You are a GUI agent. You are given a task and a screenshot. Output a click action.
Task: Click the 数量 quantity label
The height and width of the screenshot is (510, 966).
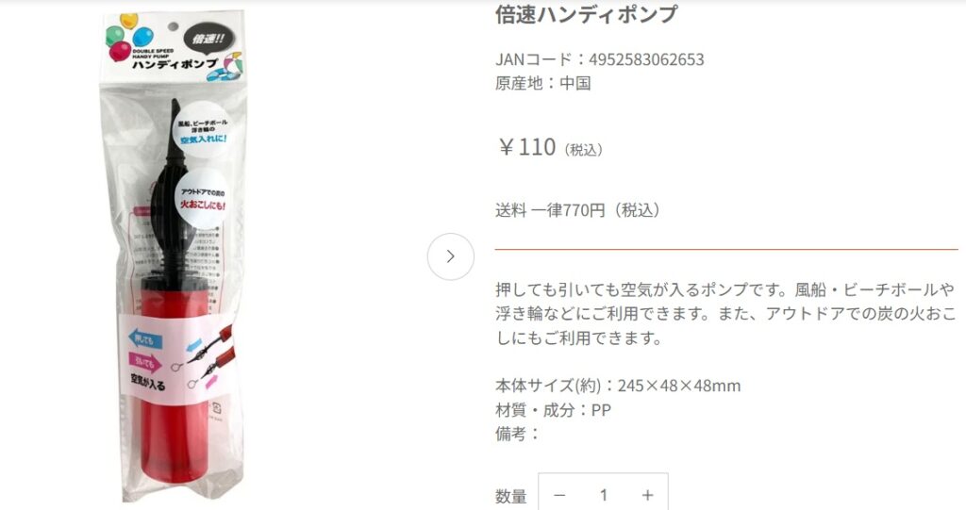[510, 496]
